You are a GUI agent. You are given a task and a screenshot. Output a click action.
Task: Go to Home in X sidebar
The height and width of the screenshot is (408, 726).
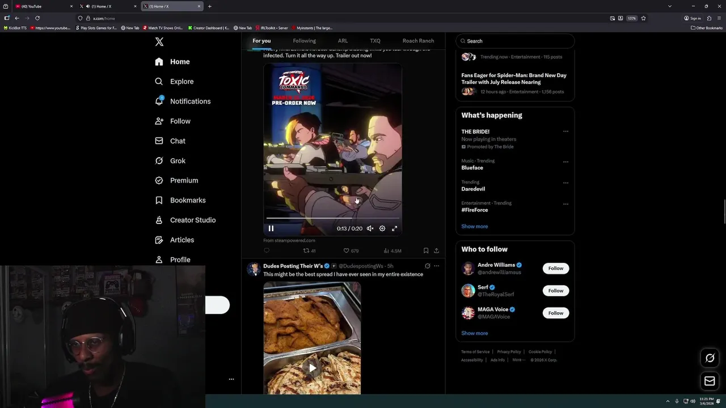click(x=172, y=62)
